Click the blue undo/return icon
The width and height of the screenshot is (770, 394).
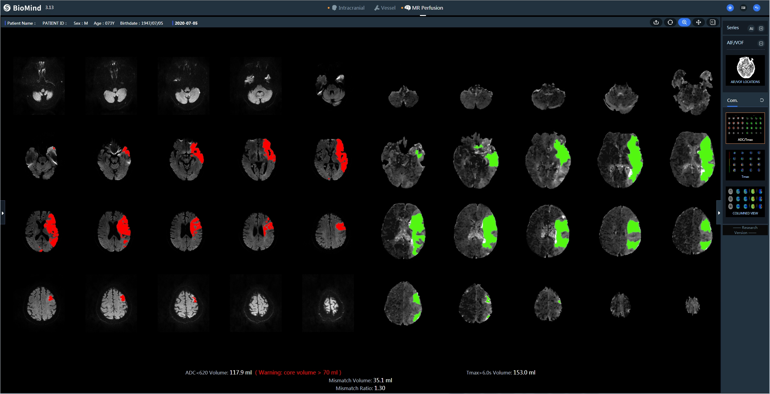(x=756, y=8)
